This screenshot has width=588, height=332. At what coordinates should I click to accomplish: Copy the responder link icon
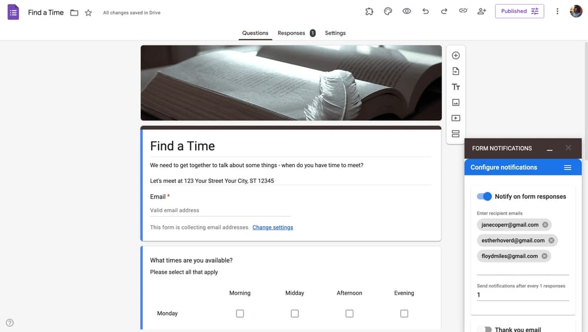[463, 11]
